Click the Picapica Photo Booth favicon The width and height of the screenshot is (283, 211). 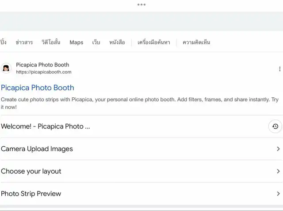pyautogui.click(x=6, y=68)
